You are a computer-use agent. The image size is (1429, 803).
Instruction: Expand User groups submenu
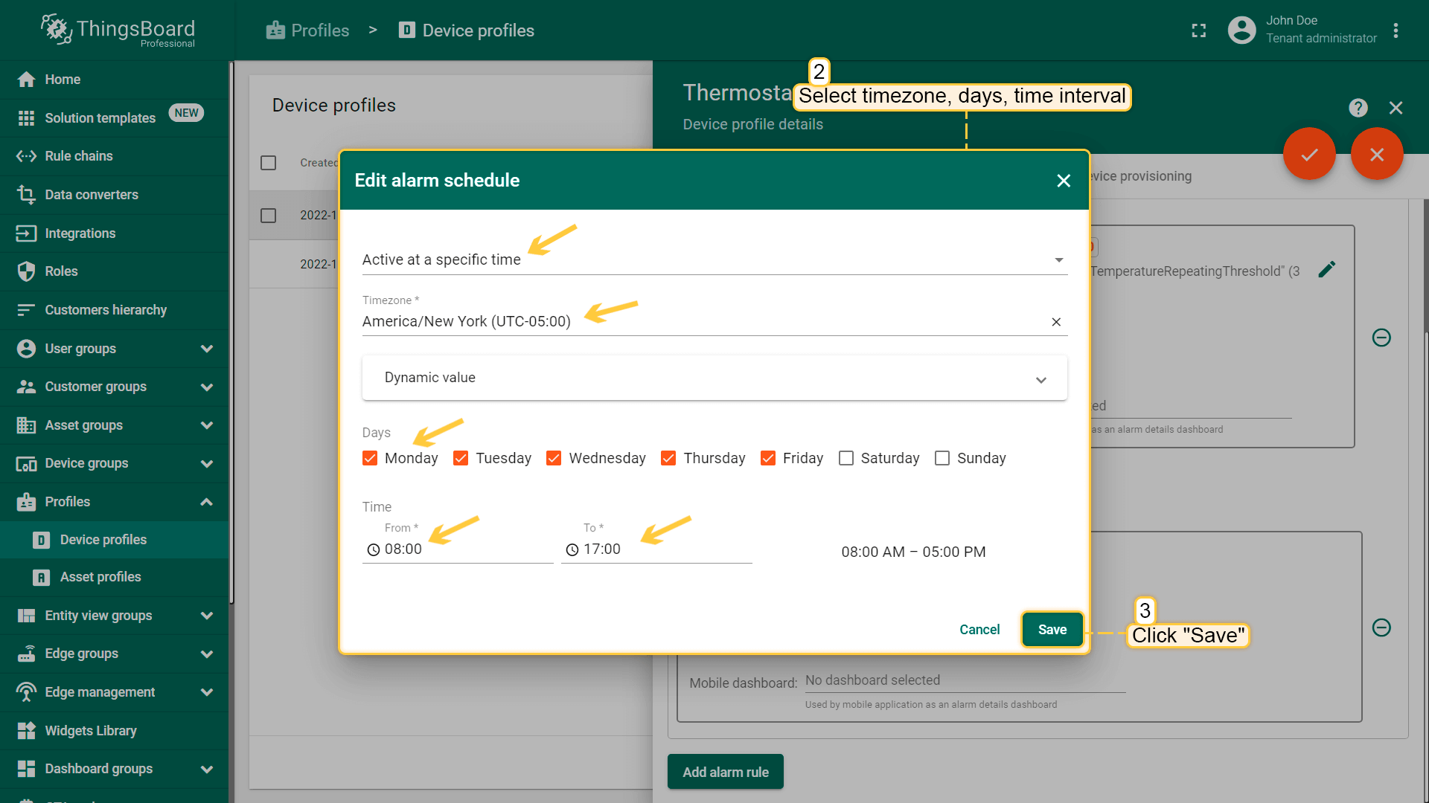pos(207,349)
